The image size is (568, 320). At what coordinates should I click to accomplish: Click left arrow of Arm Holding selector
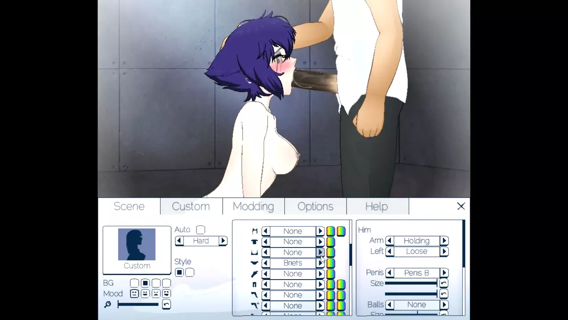coord(389,241)
